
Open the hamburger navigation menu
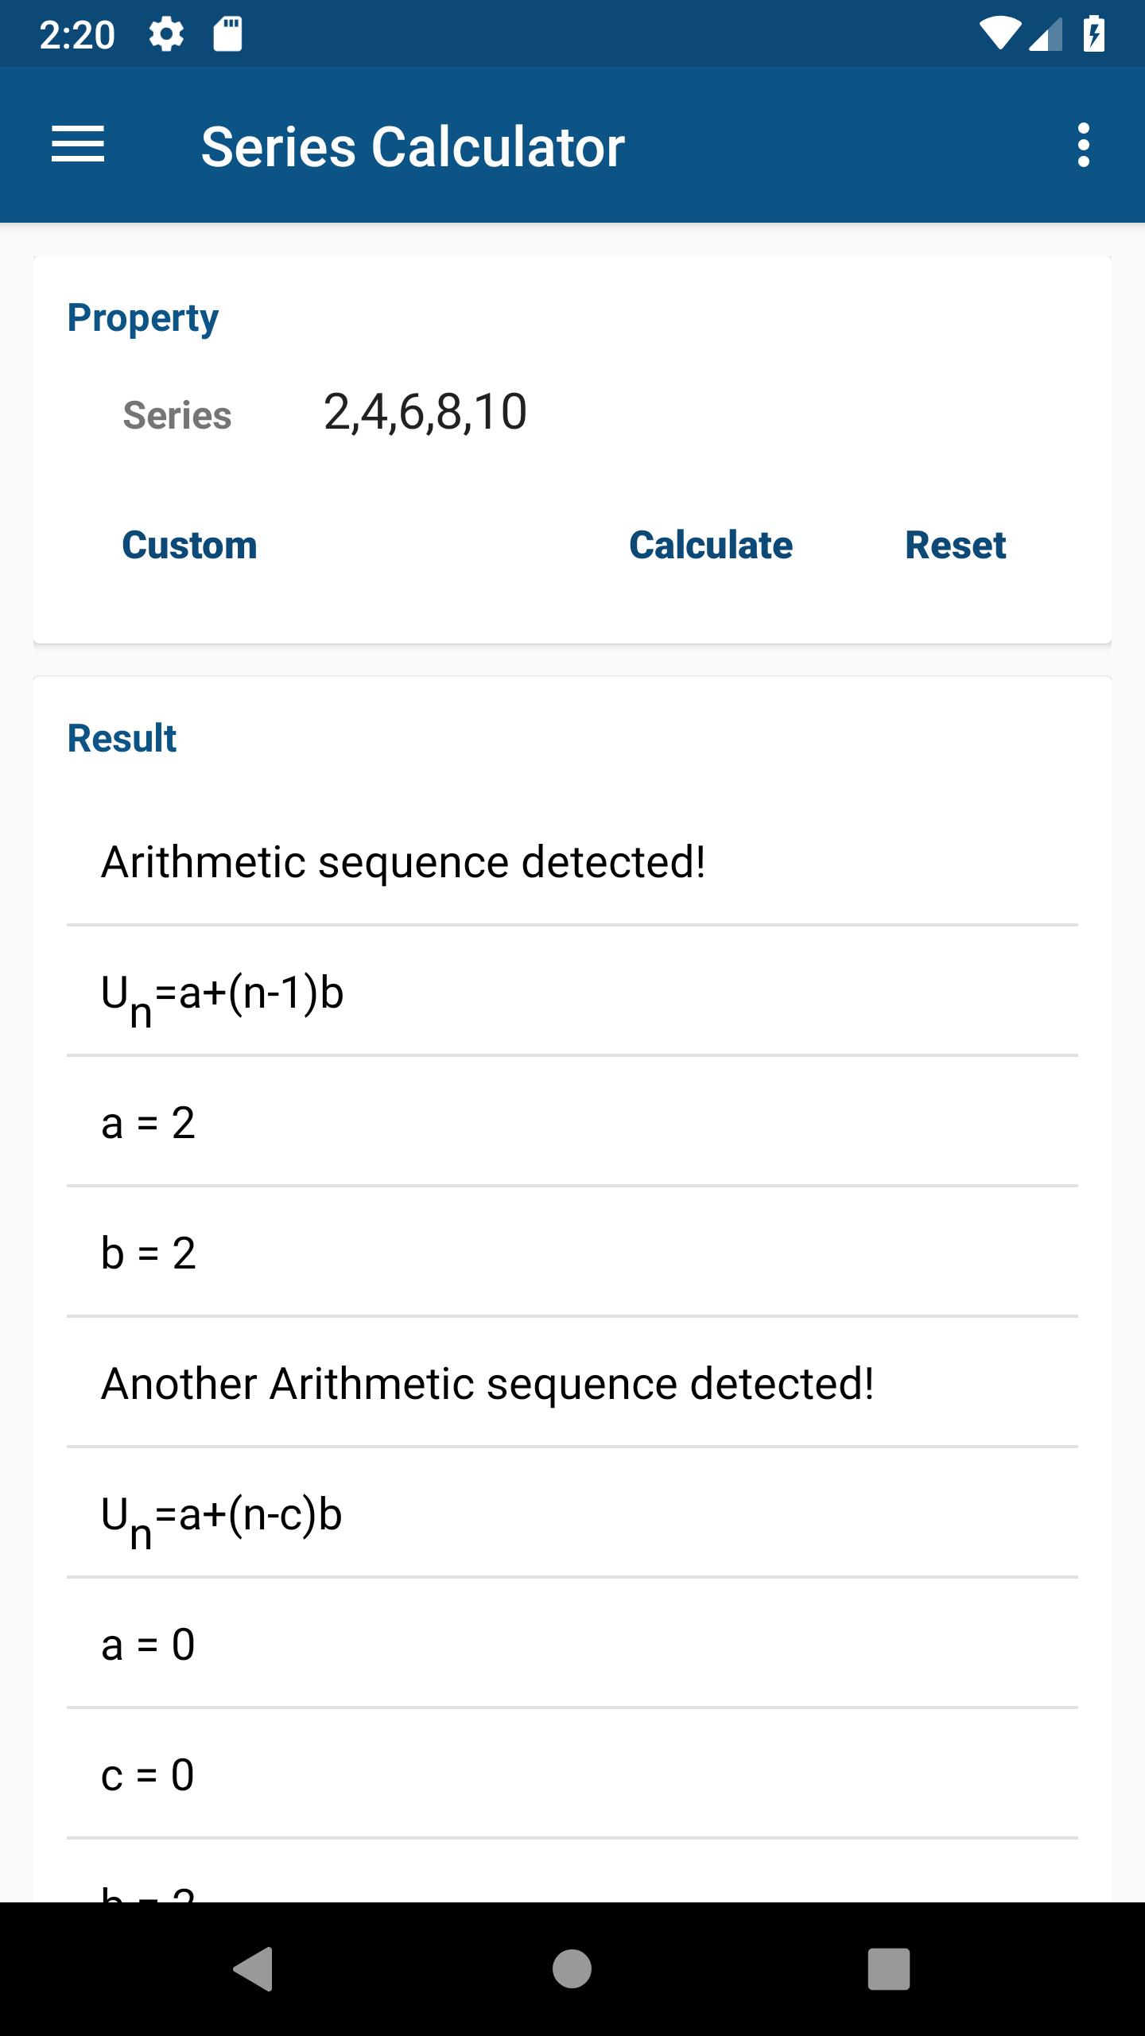click(x=78, y=145)
